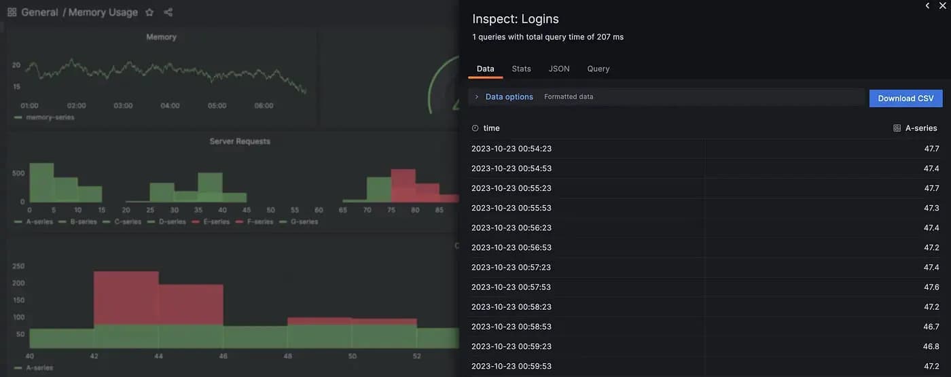Click the value 46.7 in A-series column
The image size is (951, 377).
(931, 327)
